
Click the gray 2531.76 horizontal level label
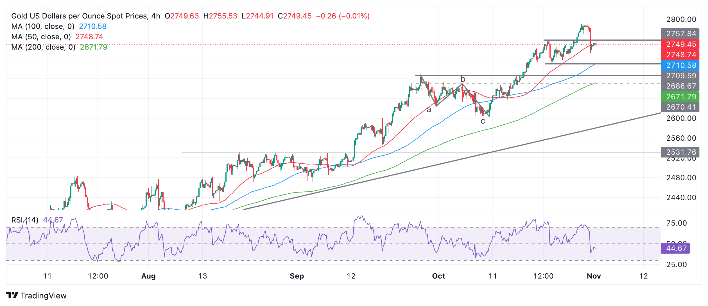(x=681, y=152)
